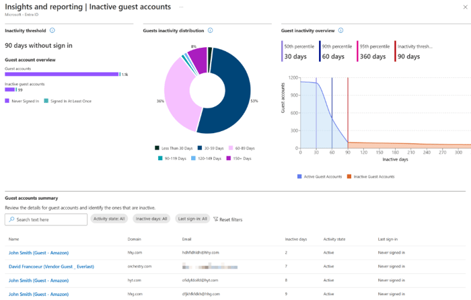Open the Inactive days: All filter

point(151,219)
